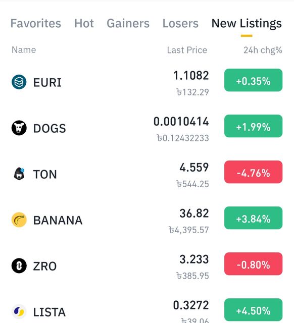The image size is (294, 323).
Task: Open the EURI coin icon
Action: point(19,82)
